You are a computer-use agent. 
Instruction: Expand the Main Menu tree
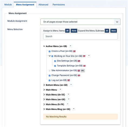(x=44, y=90)
